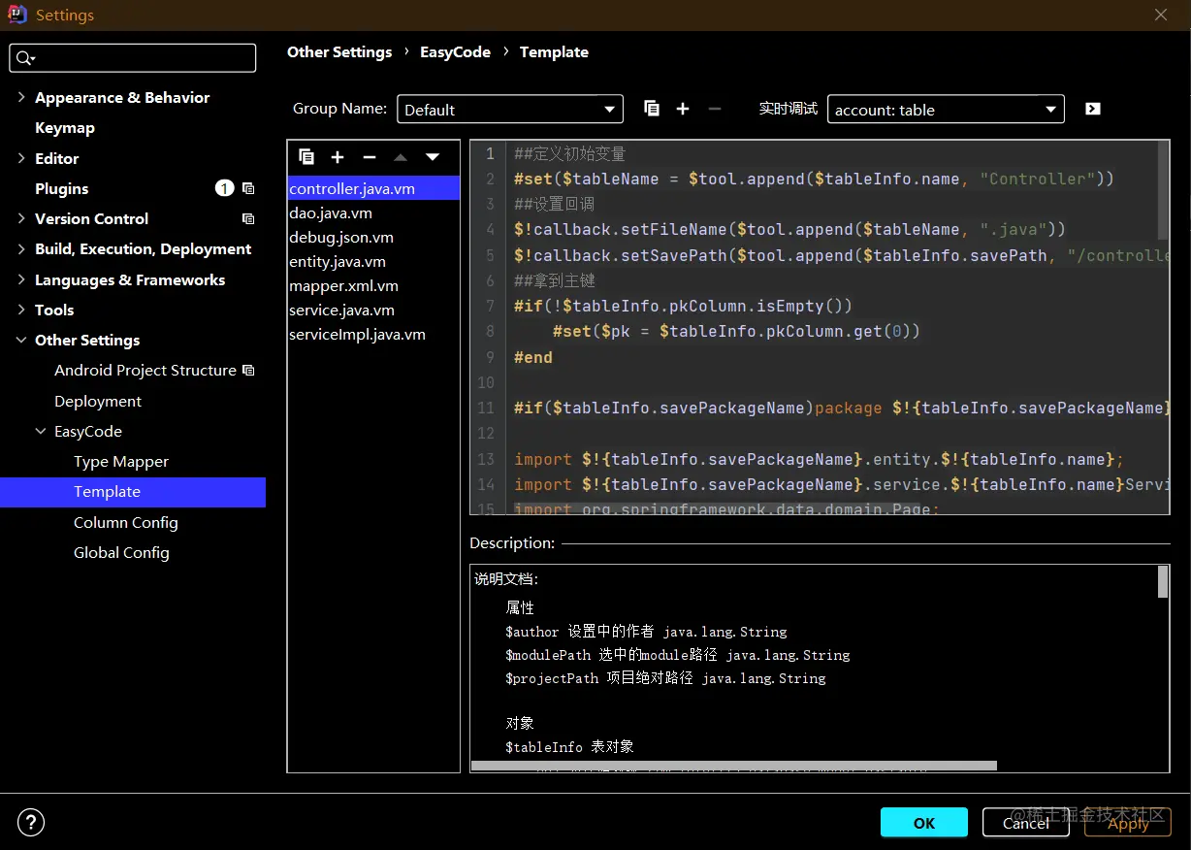This screenshot has width=1191, height=850.
Task: Click the icon beside Android Project Structure
Action: 248,370
